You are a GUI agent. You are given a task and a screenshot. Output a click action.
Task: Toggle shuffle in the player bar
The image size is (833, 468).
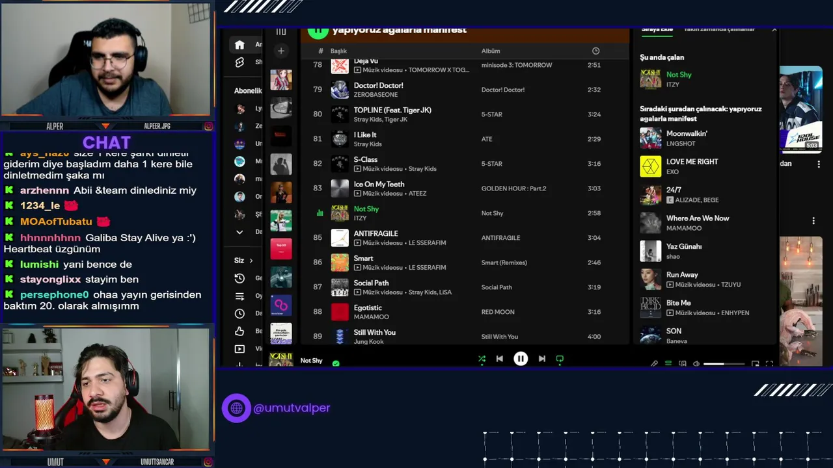(x=482, y=359)
